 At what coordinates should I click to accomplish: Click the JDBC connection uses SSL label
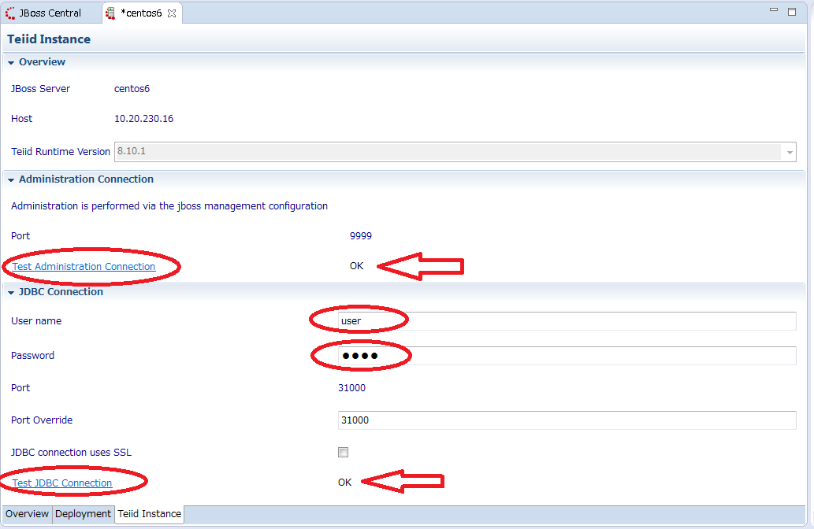point(71,452)
